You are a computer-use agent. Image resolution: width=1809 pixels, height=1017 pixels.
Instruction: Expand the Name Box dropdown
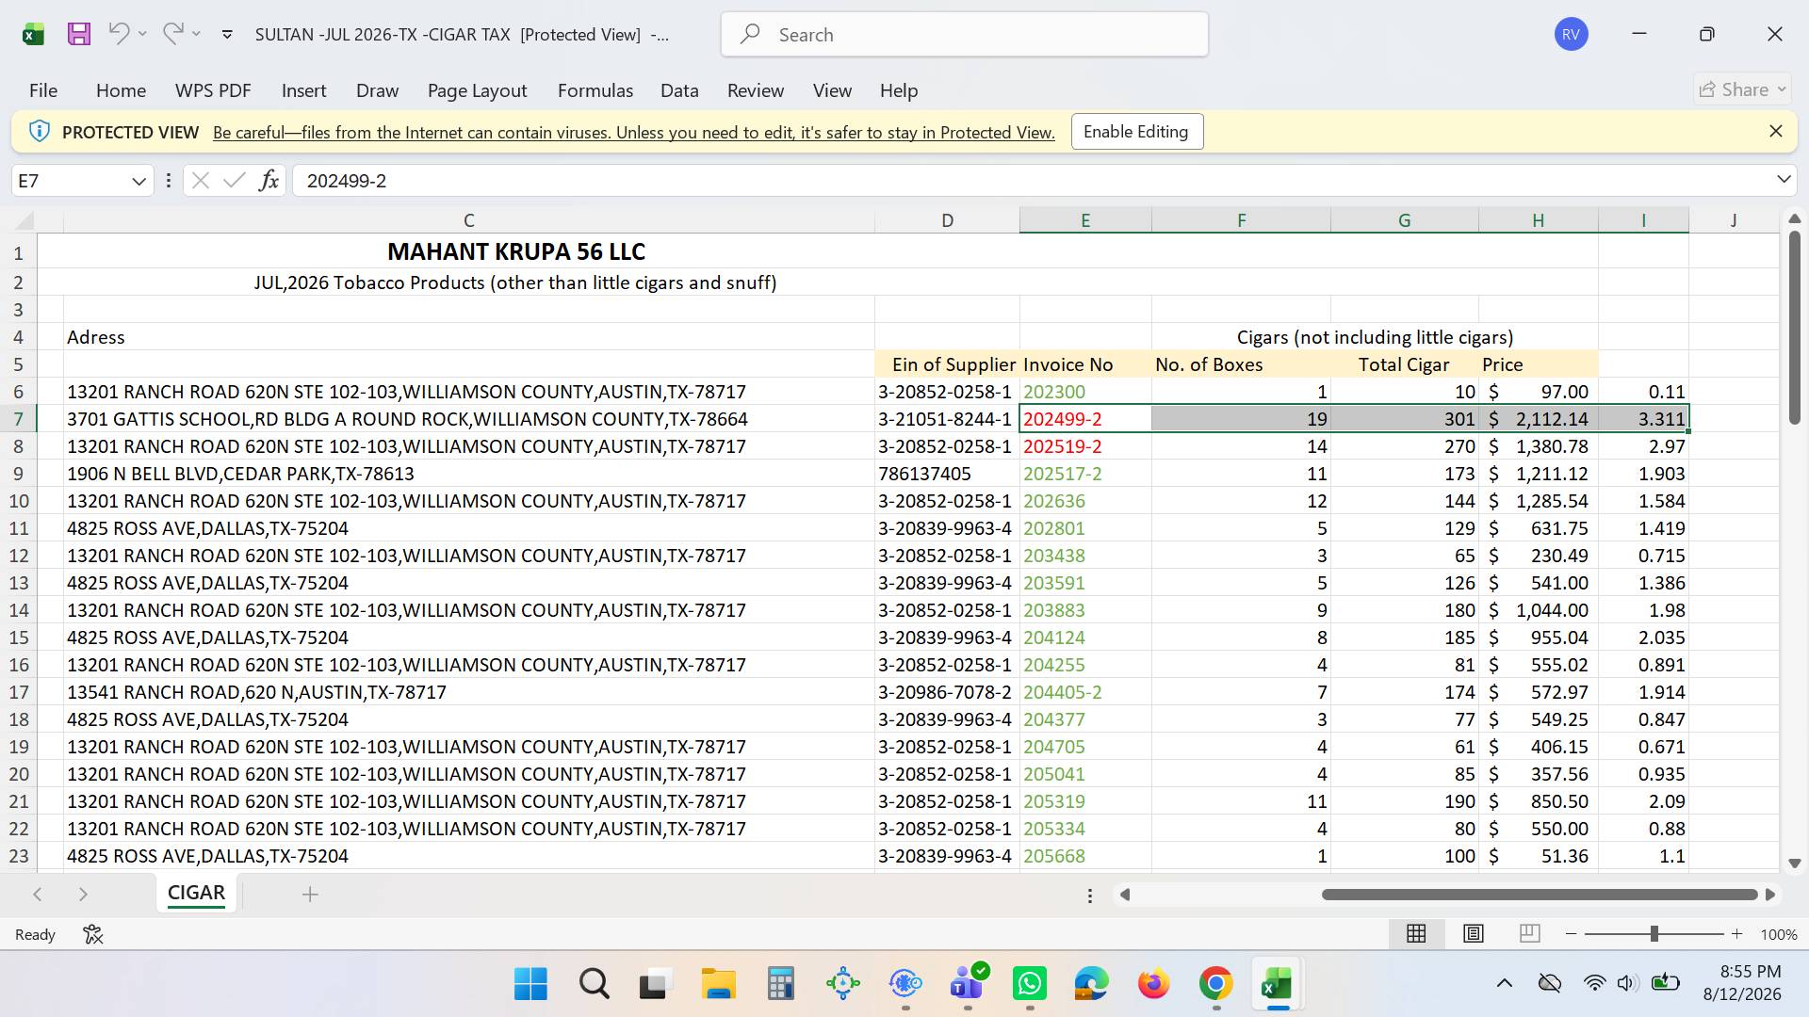[139, 181]
